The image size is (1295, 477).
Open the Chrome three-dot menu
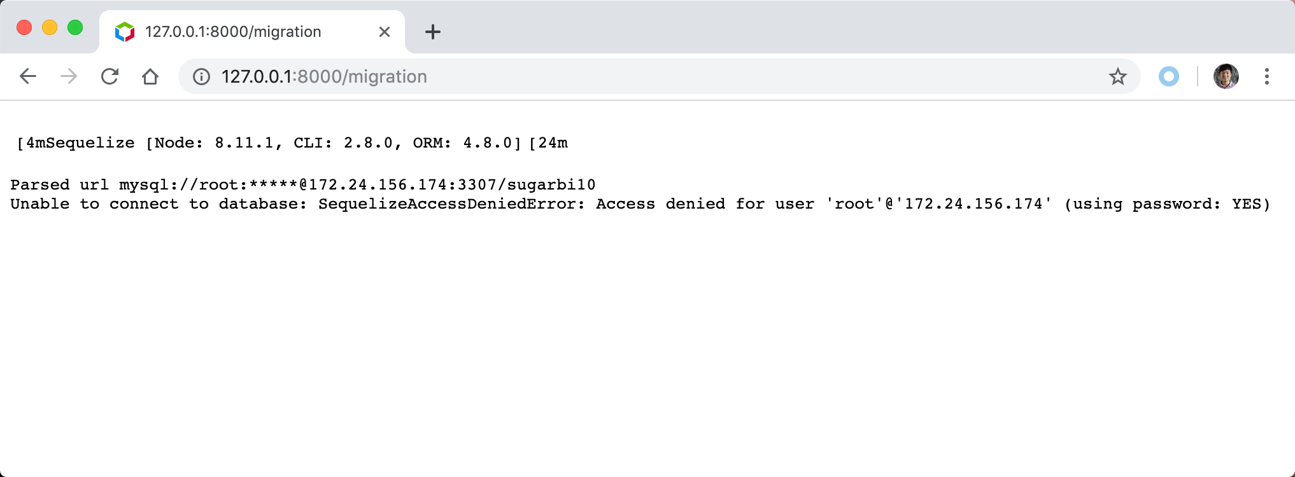tap(1267, 77)
